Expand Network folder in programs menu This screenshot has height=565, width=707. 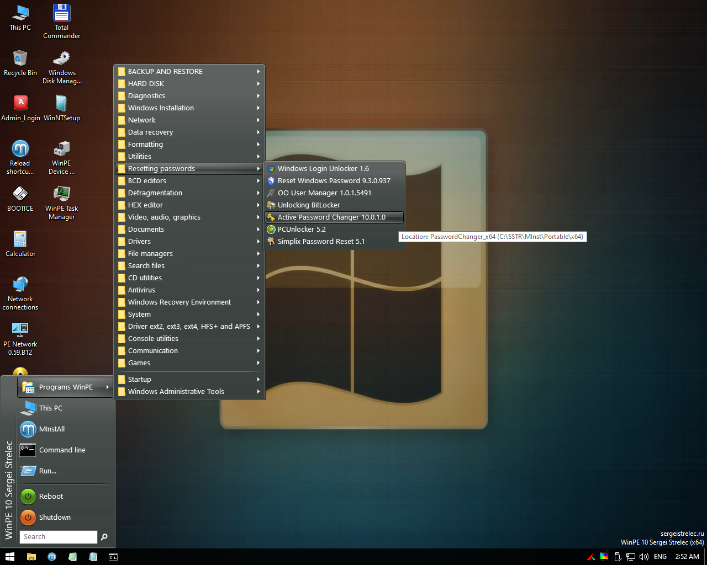189,120
